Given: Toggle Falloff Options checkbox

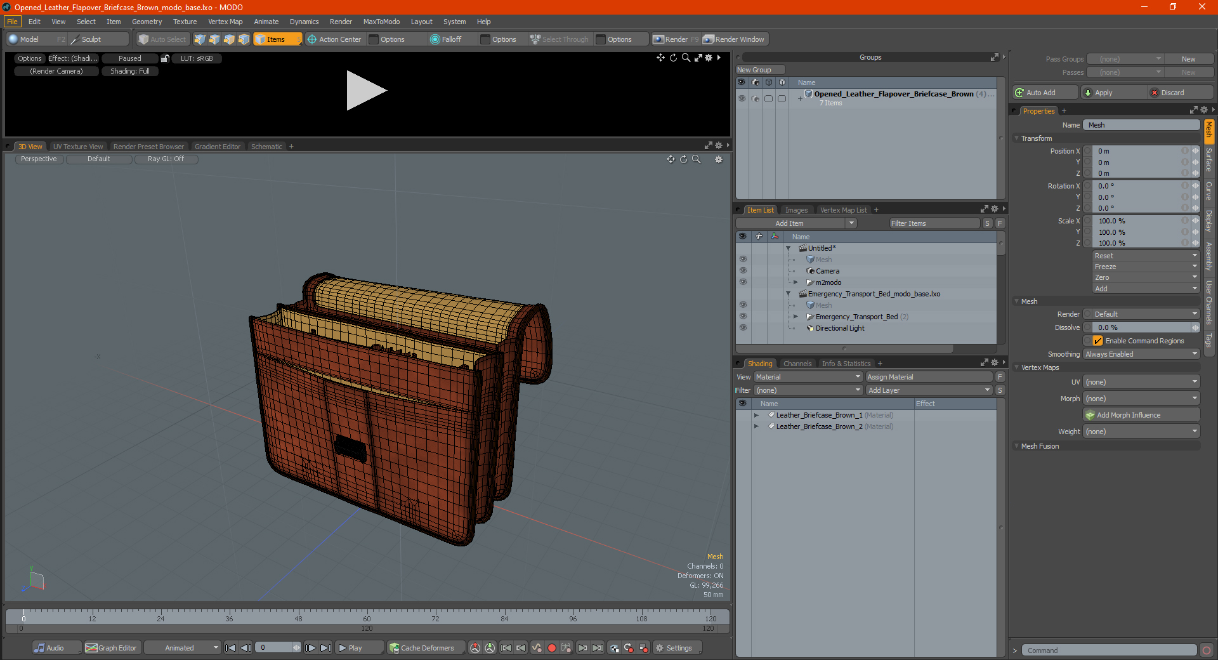Looking at the screenshot, I should (485, 39).
